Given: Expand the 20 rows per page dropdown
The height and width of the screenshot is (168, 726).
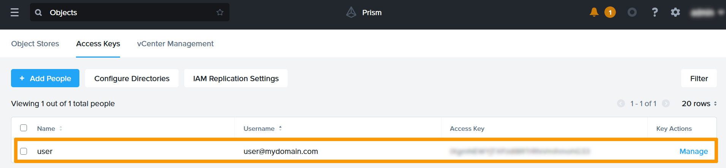Looking at the screenshot, I should point(699,104).
